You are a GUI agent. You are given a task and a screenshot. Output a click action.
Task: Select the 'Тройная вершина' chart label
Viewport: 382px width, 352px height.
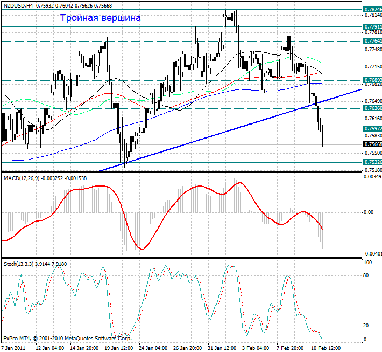tap(101, 18)
